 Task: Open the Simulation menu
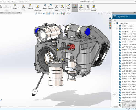click(15, 2)
